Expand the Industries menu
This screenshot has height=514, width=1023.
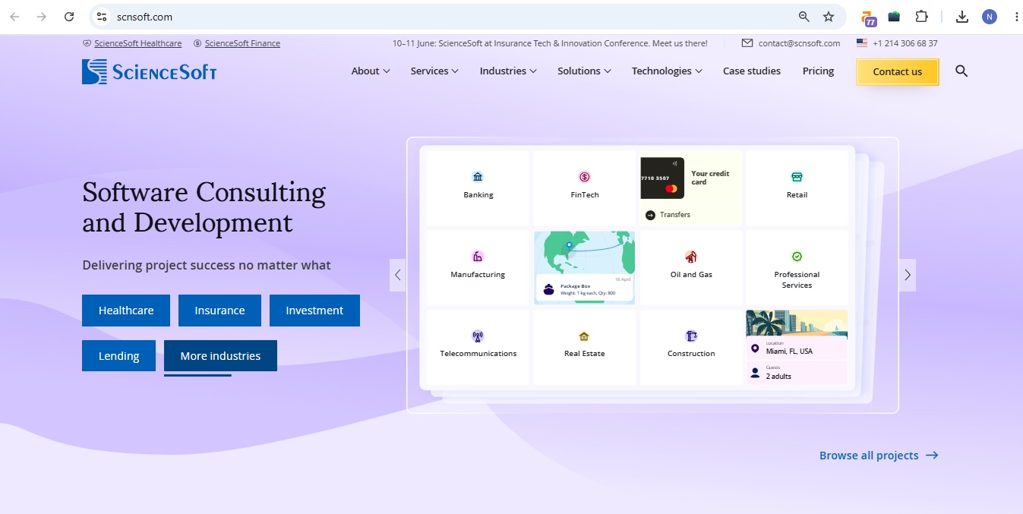[x=508, y=71]
